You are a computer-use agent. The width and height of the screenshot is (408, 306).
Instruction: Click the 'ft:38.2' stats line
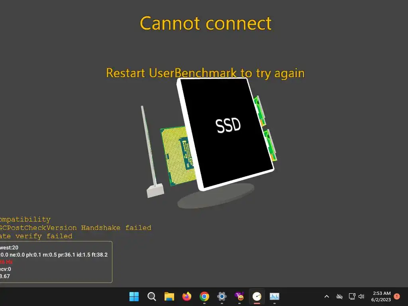click(54, 255)
